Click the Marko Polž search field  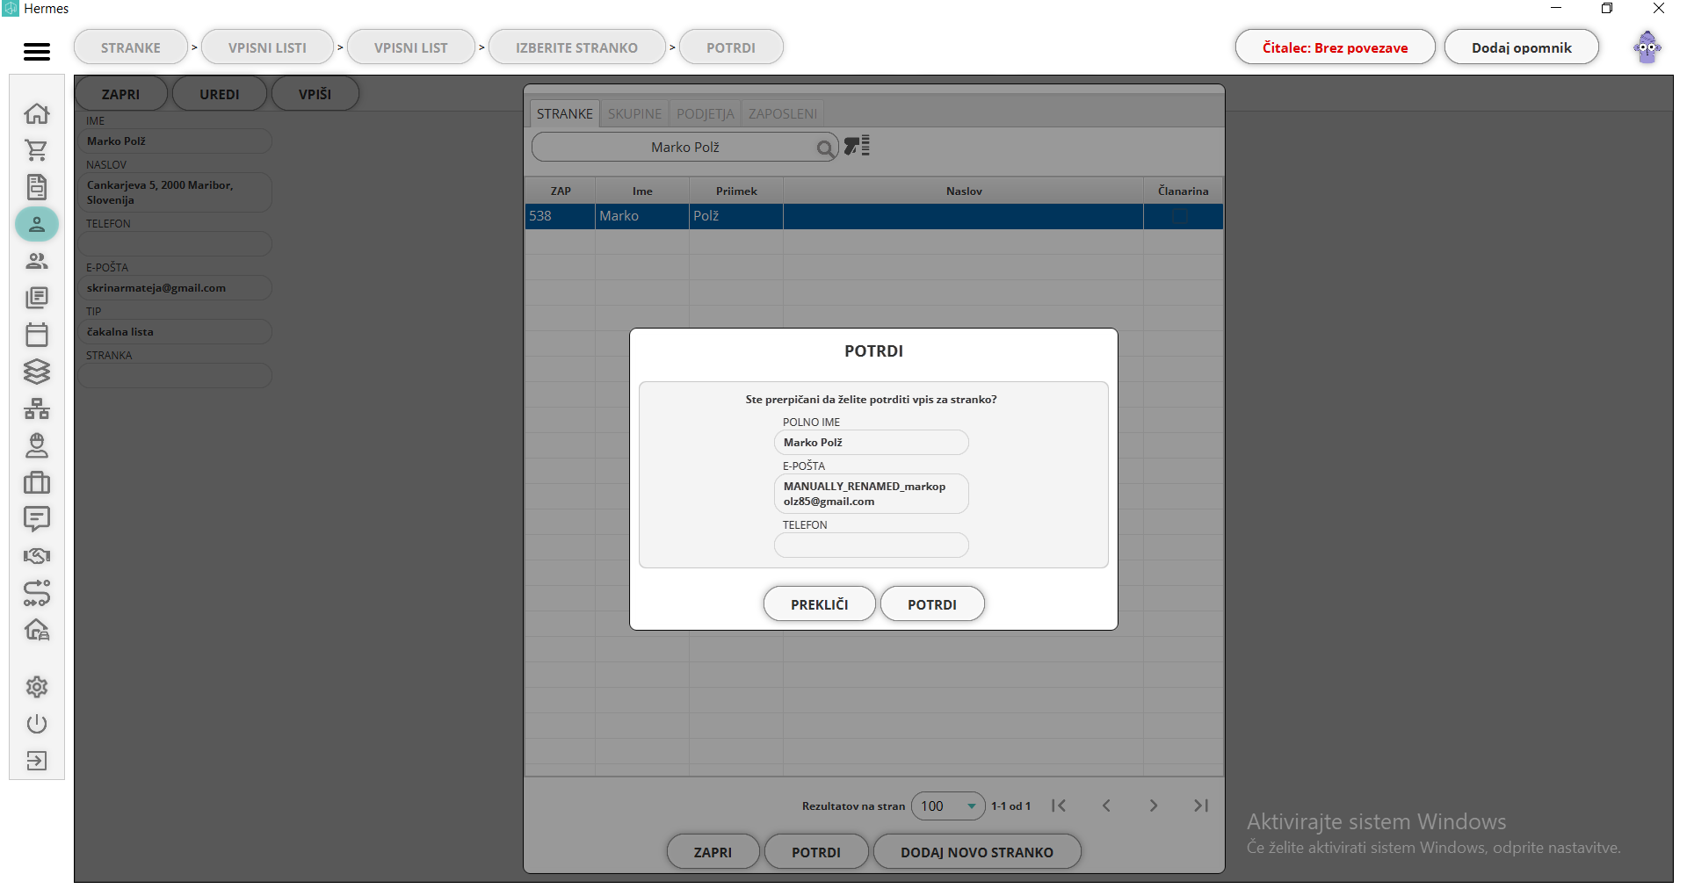point(684,148)
